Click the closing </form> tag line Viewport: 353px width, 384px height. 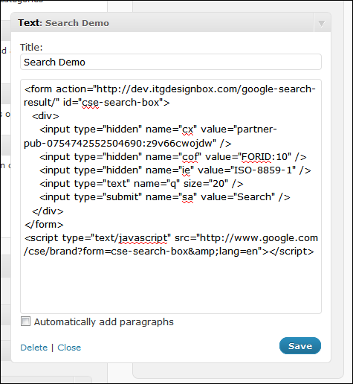tap(44, 225)
